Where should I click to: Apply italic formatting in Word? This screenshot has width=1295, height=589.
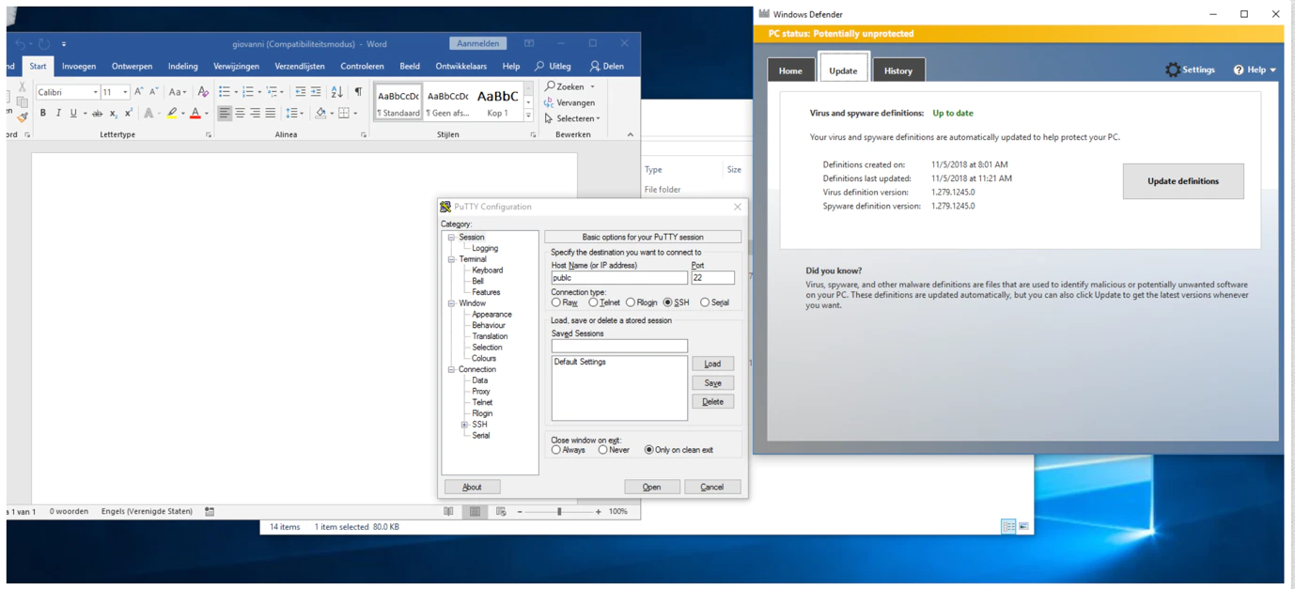[x=58, y=114]
